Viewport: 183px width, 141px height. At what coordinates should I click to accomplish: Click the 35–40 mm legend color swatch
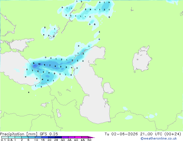pos(71,137)
